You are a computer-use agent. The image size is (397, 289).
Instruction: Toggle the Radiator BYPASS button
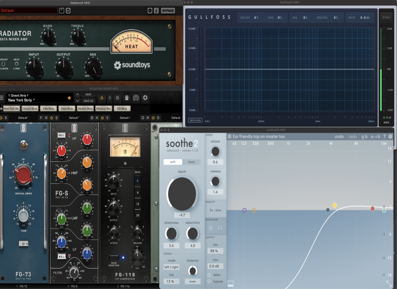[x=168, y=10]
